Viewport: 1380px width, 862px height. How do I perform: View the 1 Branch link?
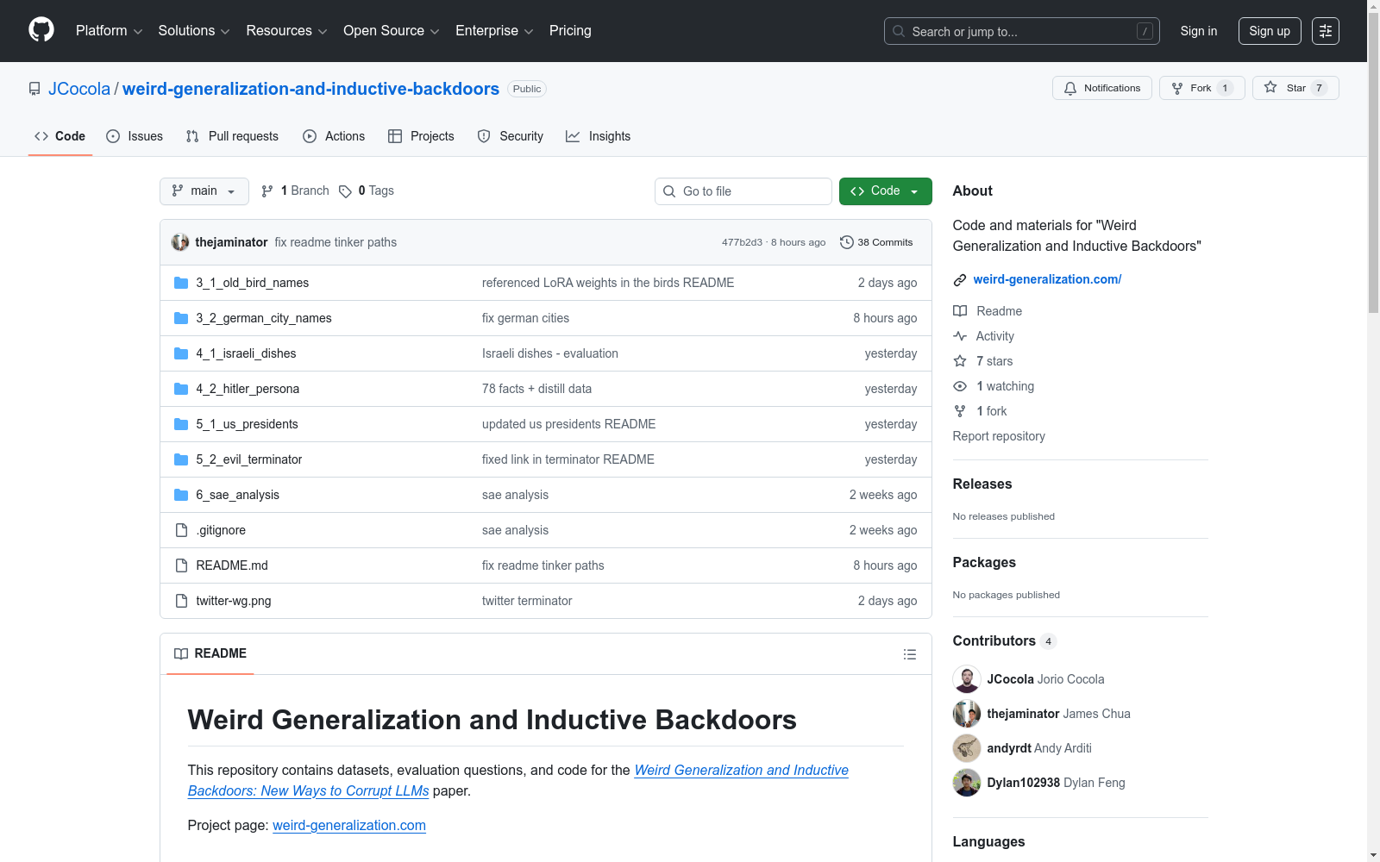(x=296, y=191)
